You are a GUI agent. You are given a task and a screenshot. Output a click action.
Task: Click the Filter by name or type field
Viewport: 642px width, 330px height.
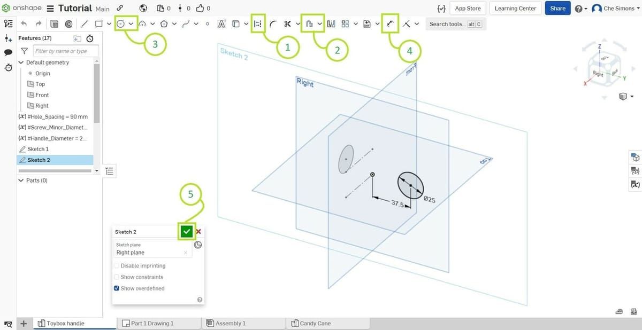(66, 51)
